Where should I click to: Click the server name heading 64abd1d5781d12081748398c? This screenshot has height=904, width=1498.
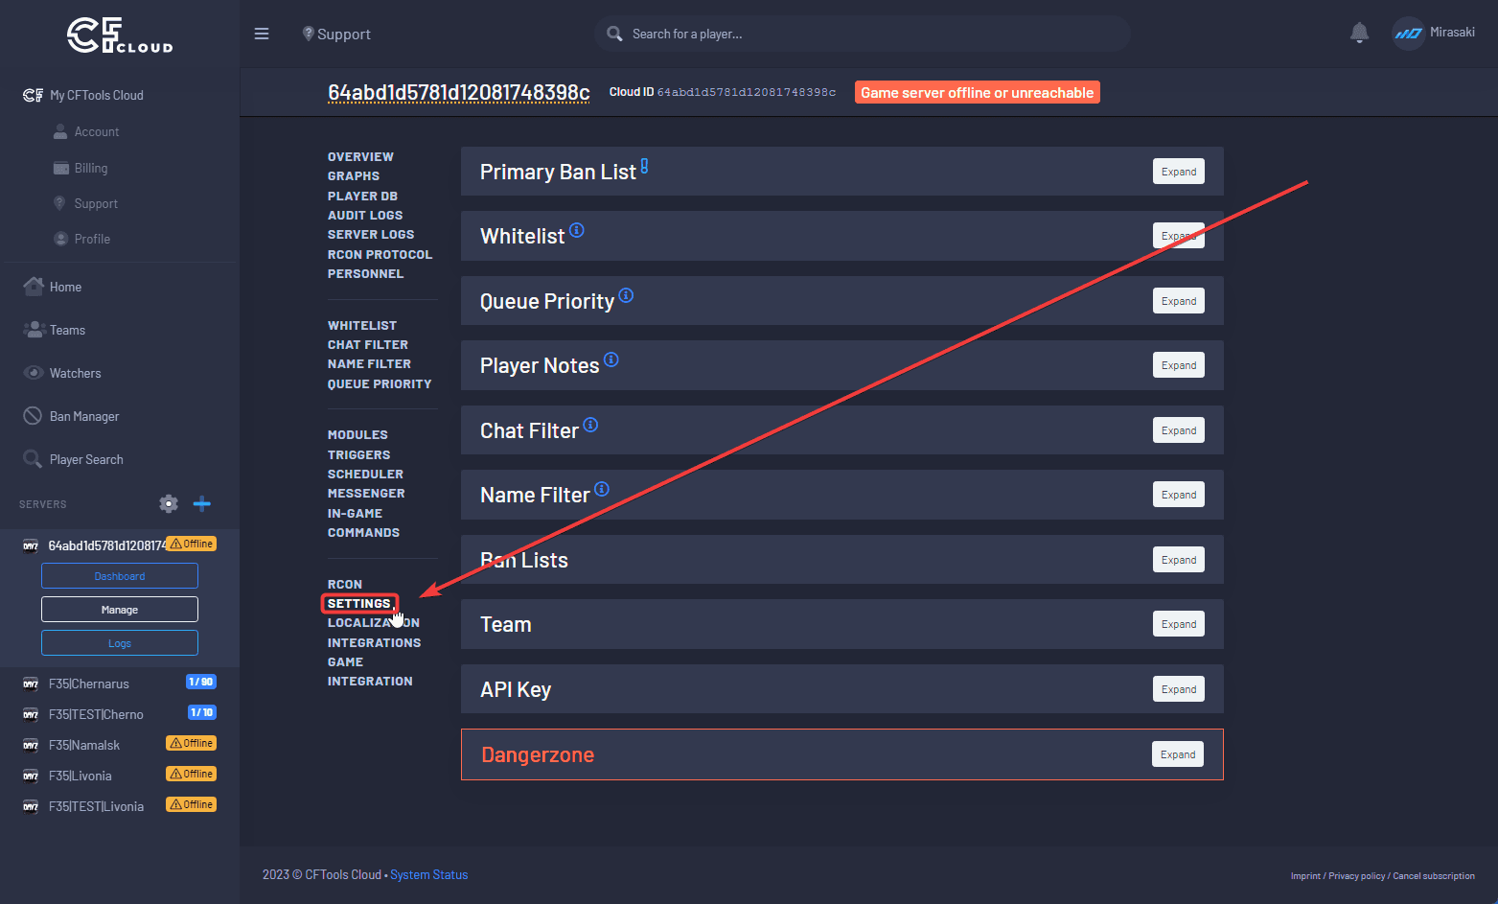click(x=458, y=92)
